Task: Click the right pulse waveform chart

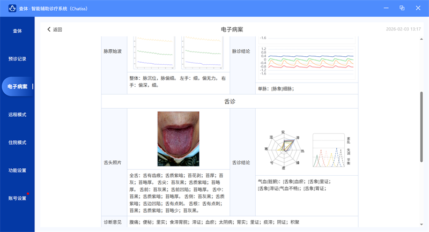Action: [x=202, y=53]
